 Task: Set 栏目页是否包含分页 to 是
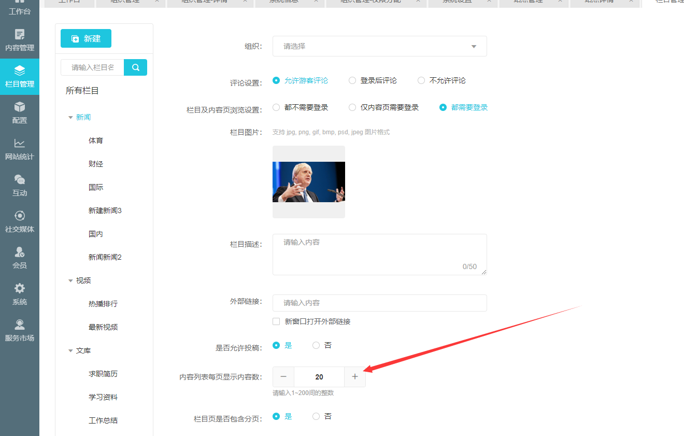[x=276, y=416]
